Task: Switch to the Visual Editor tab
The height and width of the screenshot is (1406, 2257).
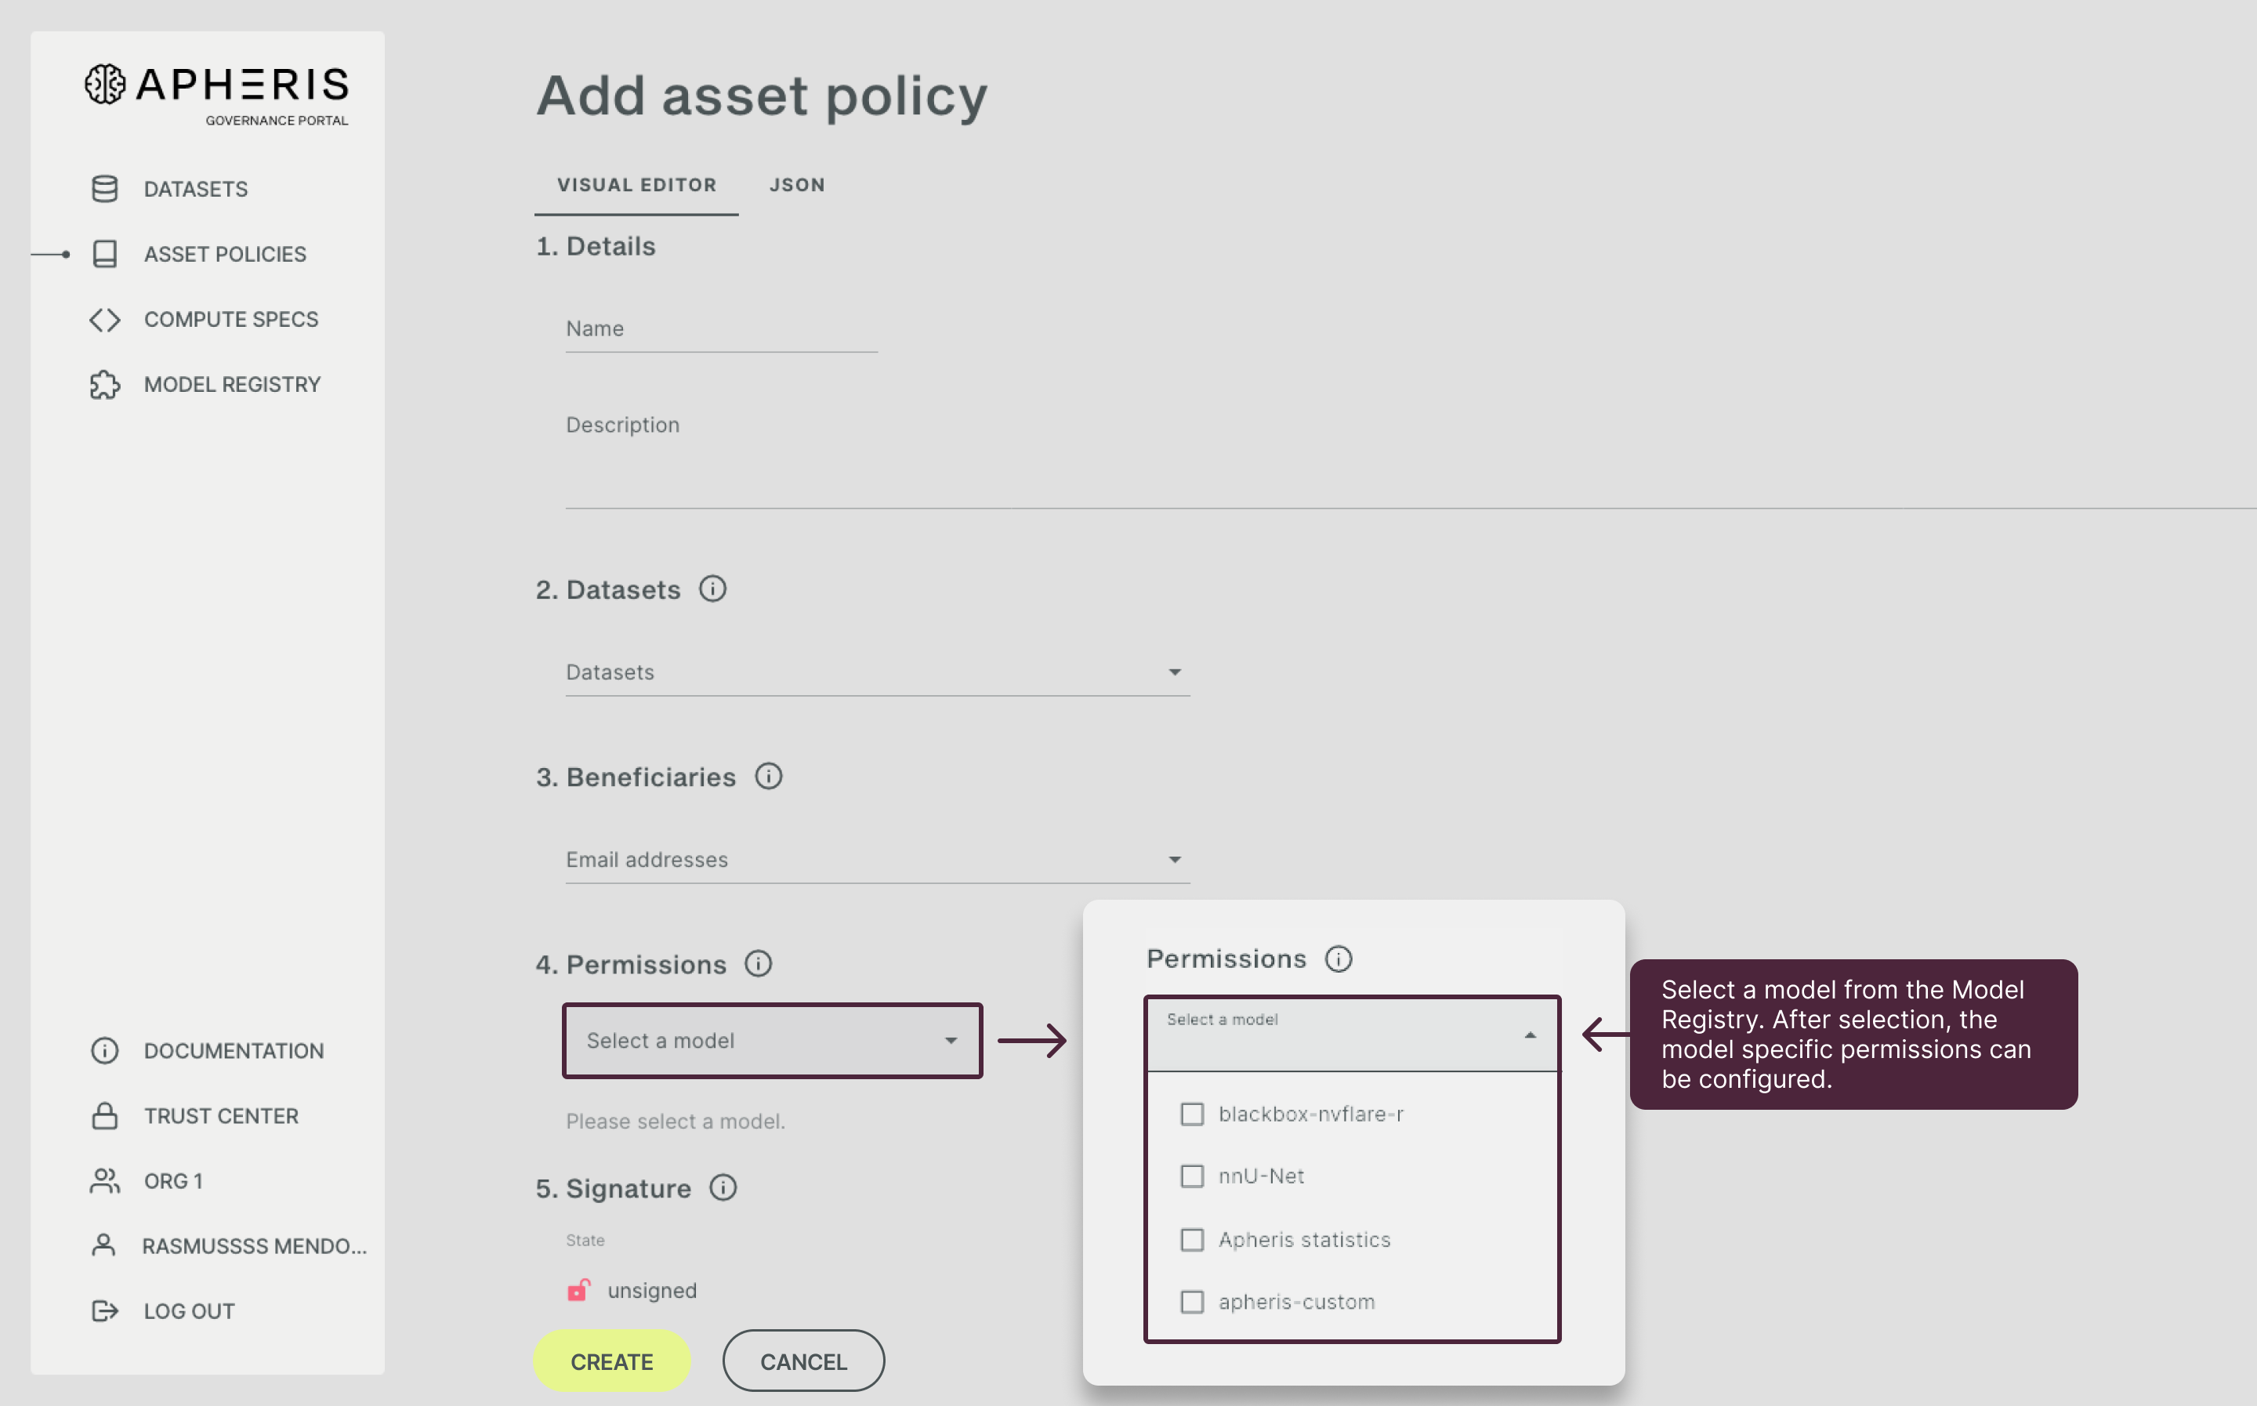Action: tap(636, 184)
